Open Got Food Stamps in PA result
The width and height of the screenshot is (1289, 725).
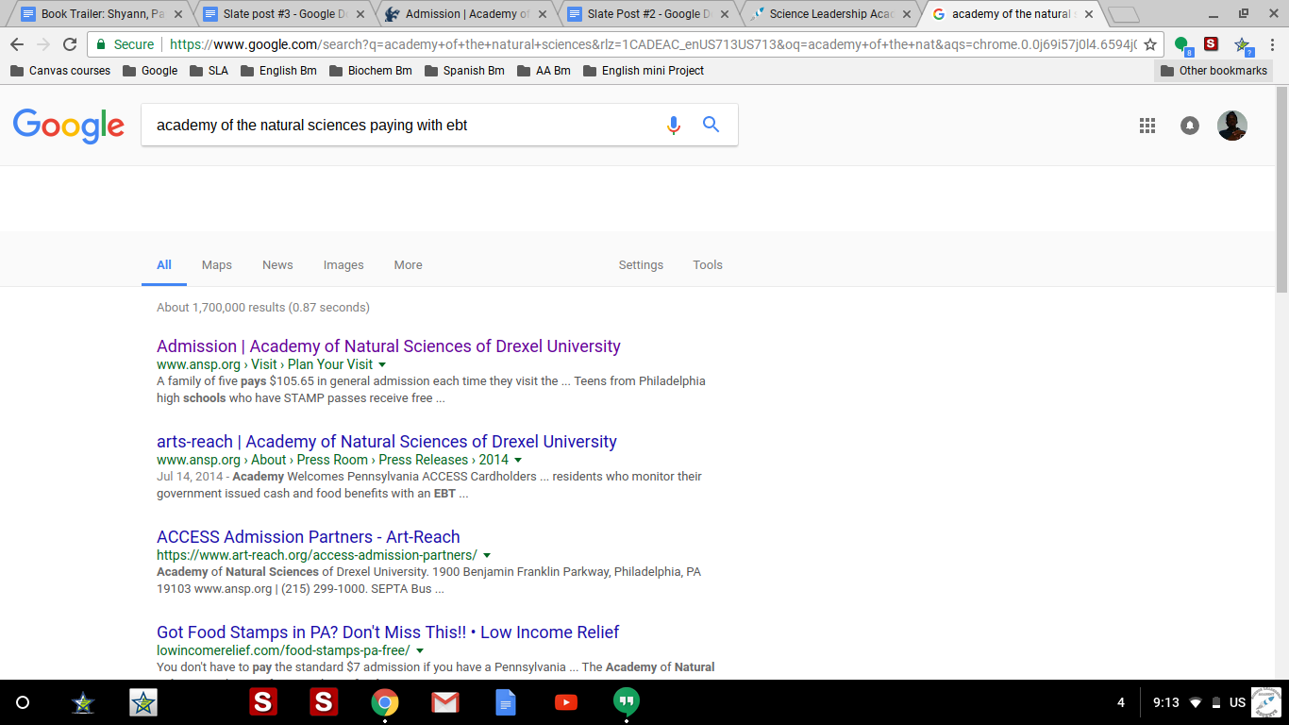(388, 632)
